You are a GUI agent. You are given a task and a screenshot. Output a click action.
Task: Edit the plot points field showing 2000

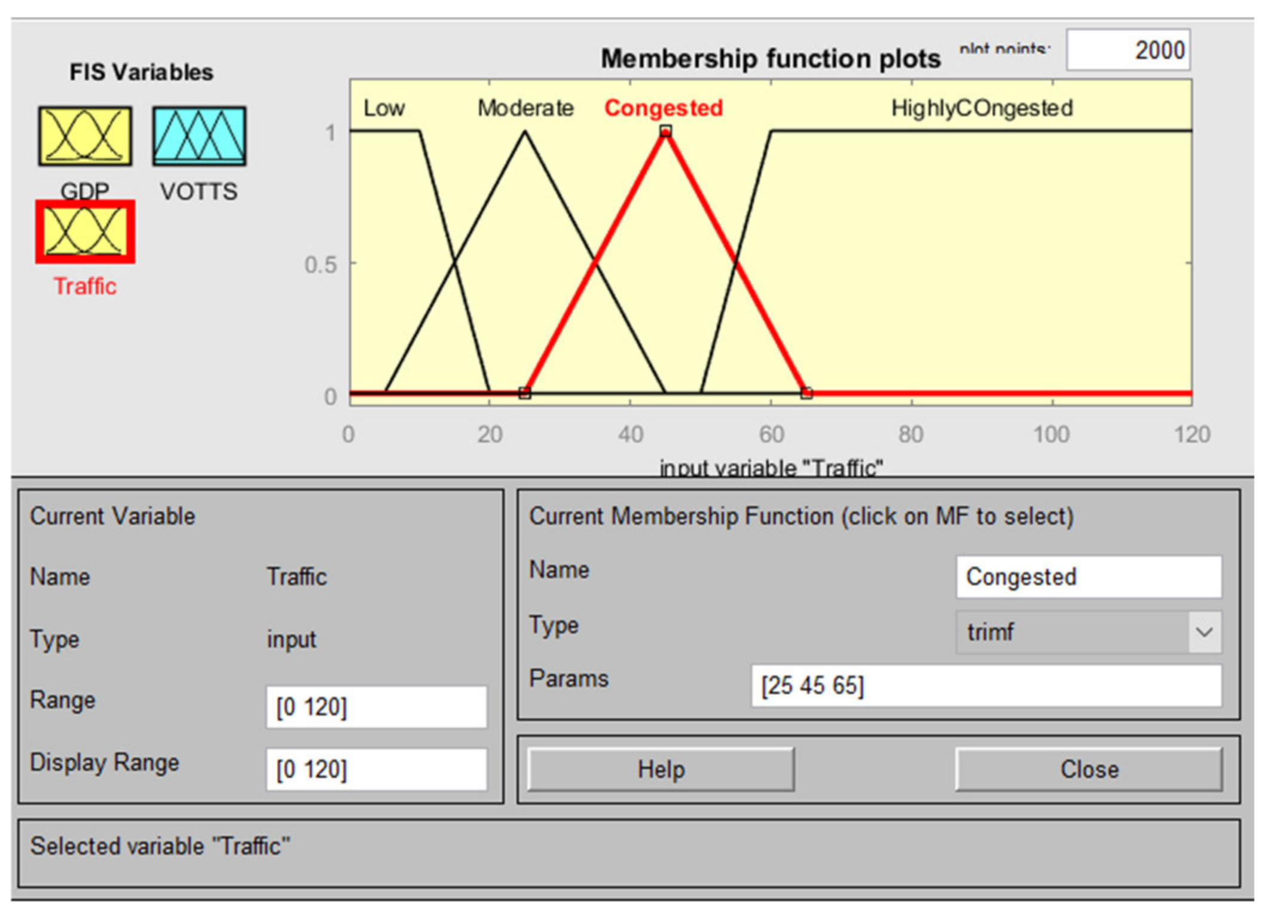pos(1128,50)
